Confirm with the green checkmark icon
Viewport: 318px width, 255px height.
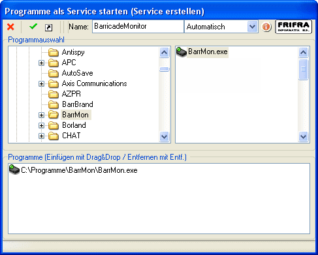(x=33, y=27)
